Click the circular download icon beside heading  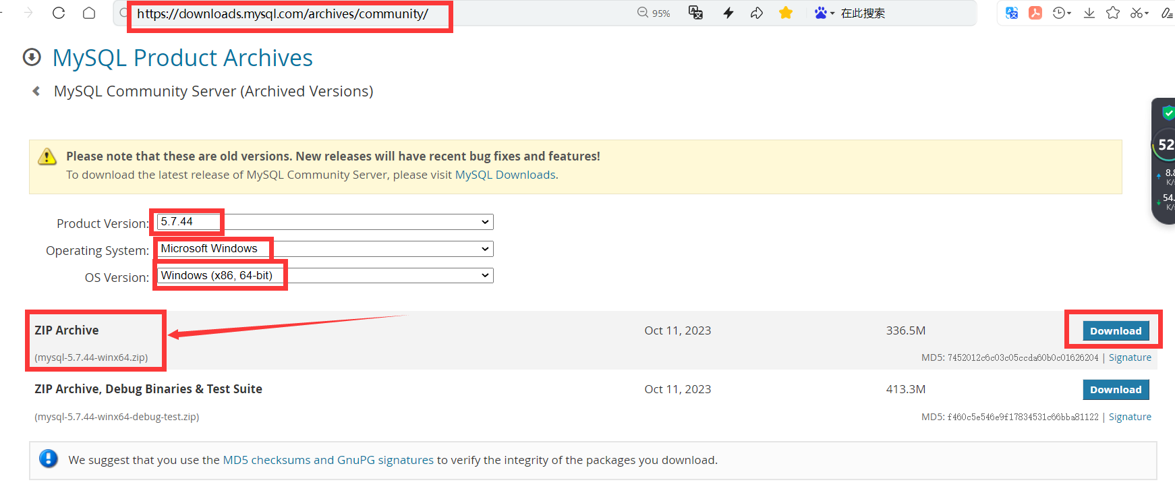(x=32, y=57)
